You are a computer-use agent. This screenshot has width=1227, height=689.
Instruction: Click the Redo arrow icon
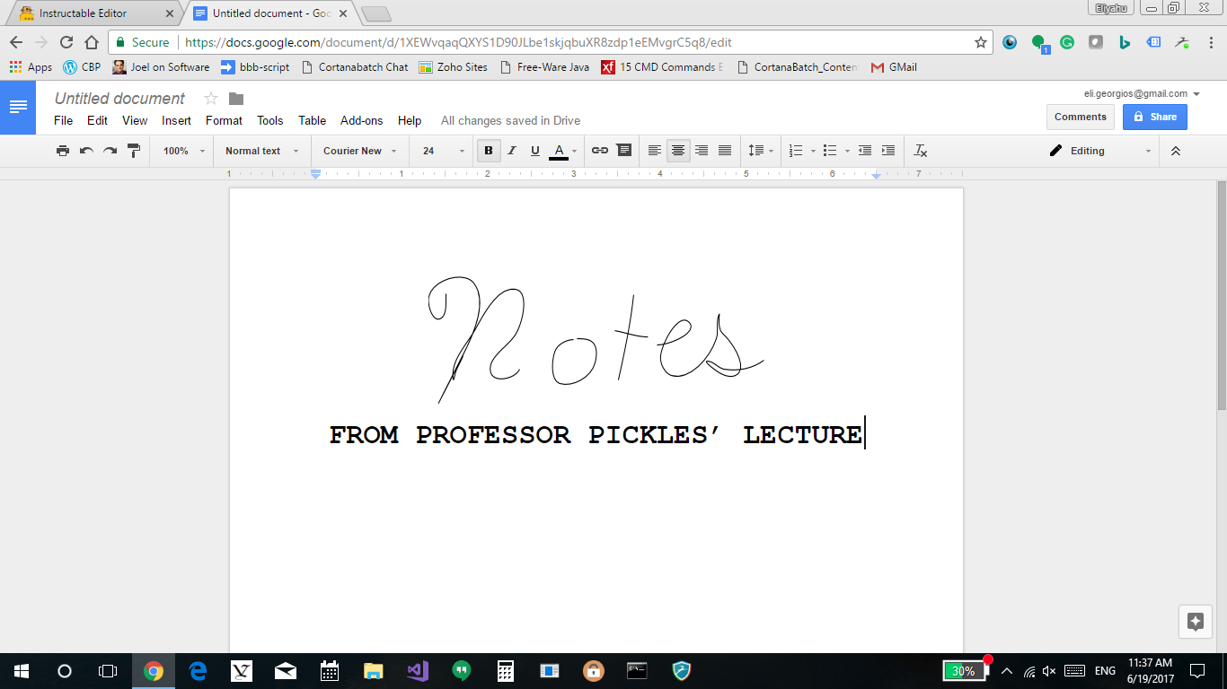click(x=110, y=151)
